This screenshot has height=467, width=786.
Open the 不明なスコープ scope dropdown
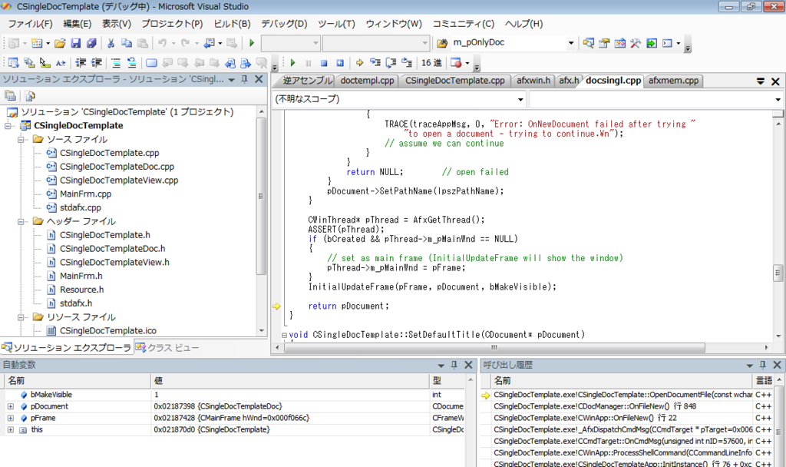coord(520,99)
